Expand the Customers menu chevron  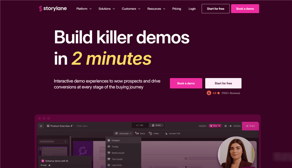(139, 9)
